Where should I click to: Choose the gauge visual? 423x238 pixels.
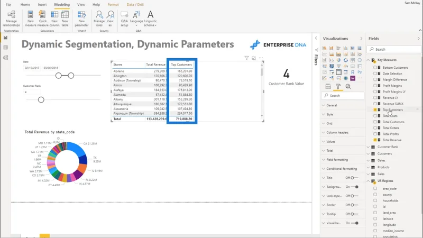346,66
